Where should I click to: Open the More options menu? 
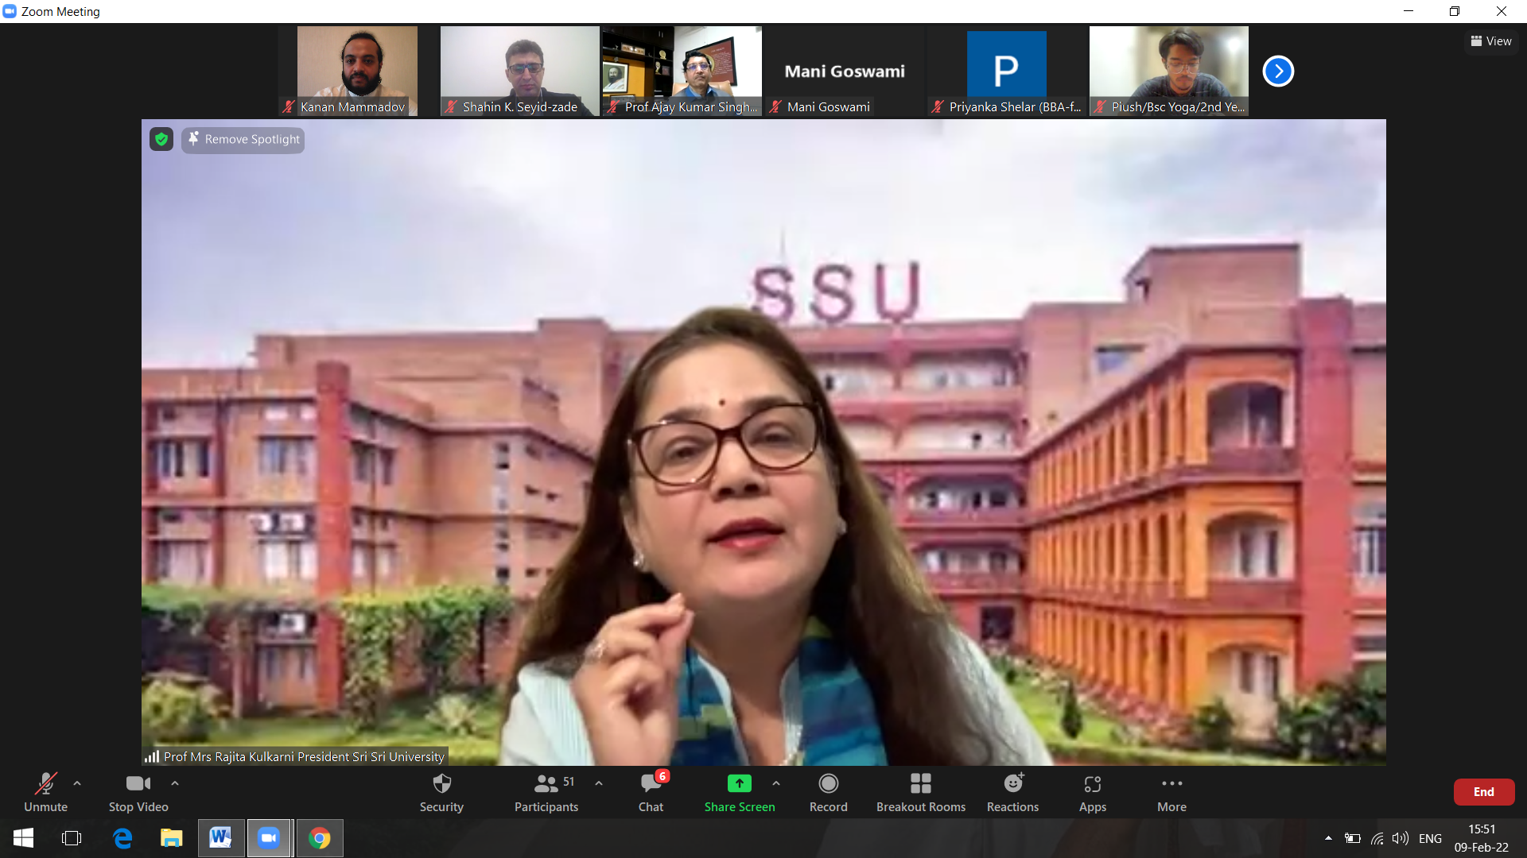(1171, 792)
